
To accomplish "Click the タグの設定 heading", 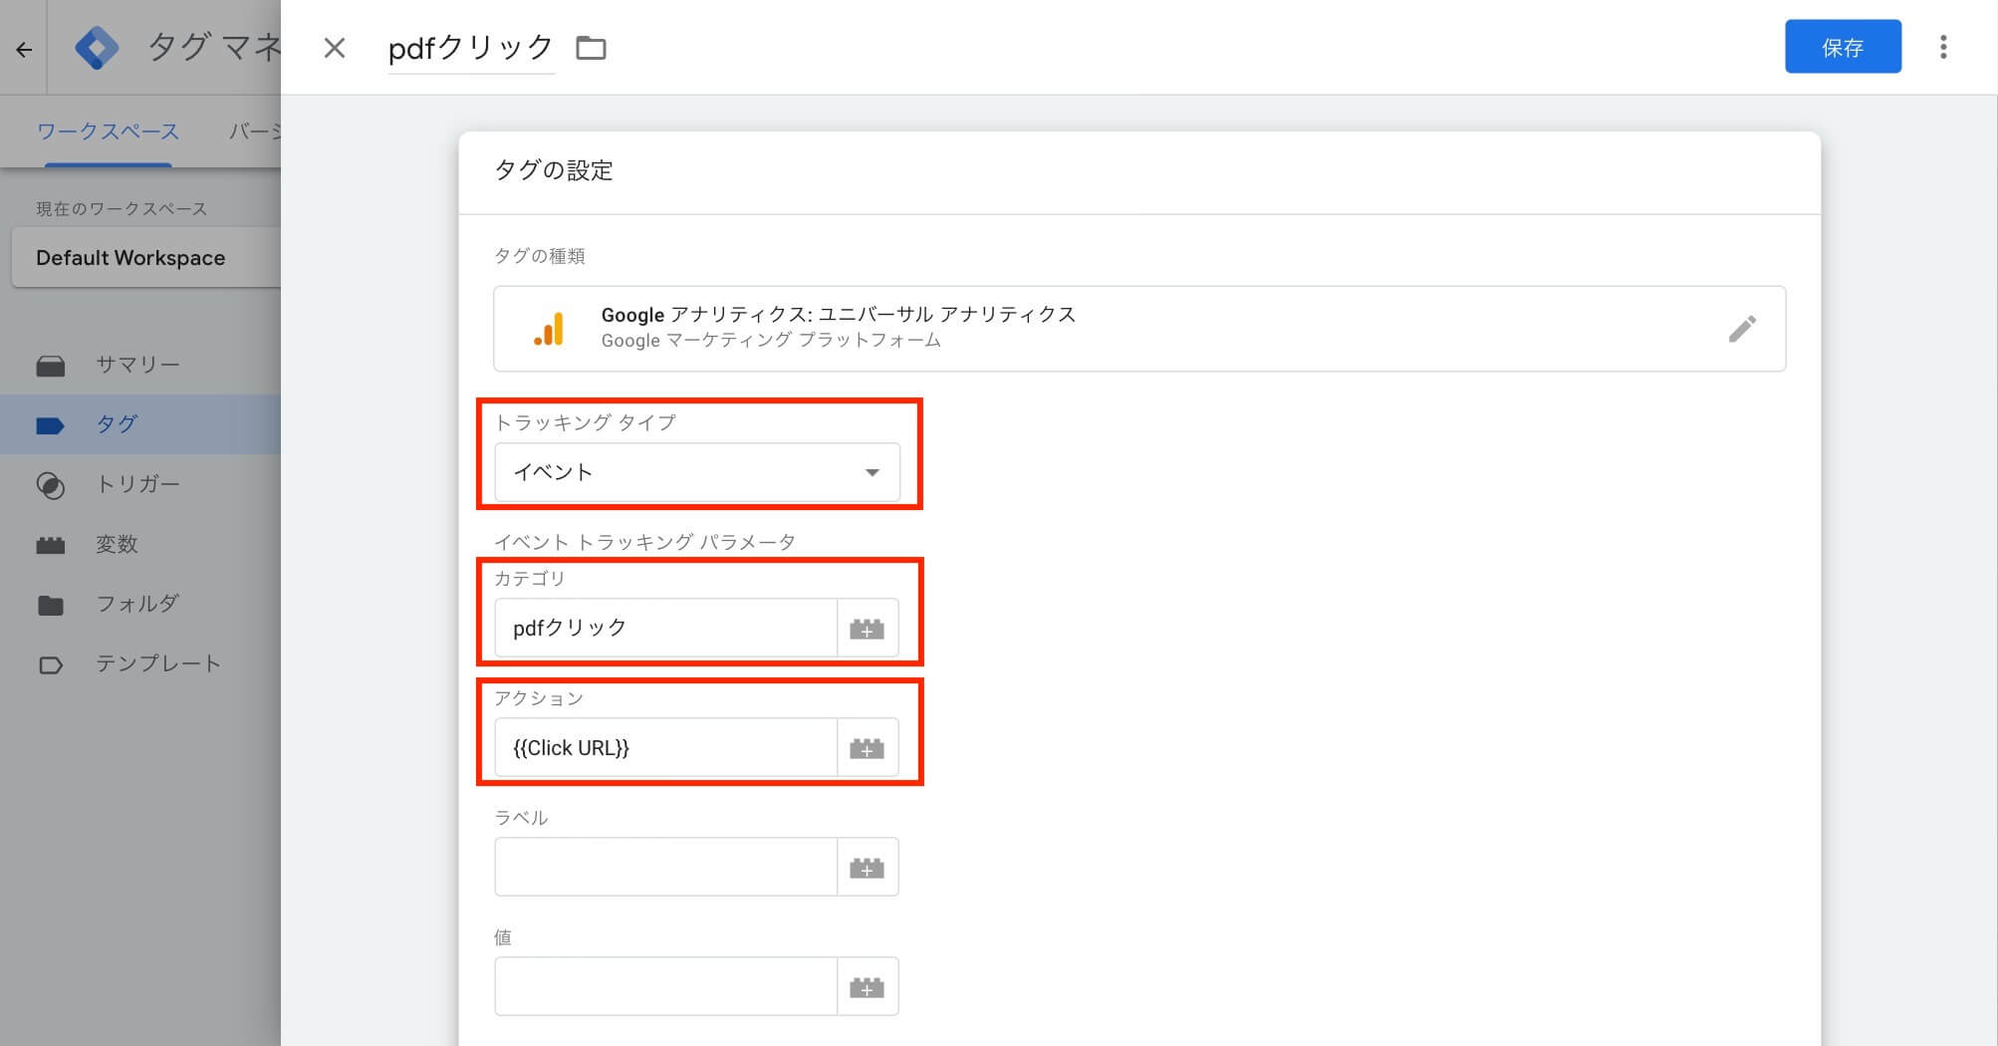I will tap(554, 170).
